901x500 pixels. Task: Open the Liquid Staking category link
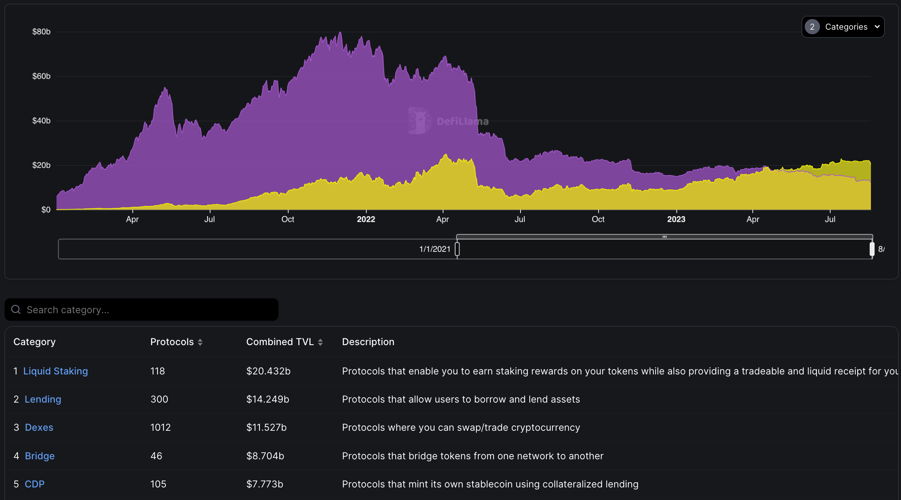tap(56, 371)
